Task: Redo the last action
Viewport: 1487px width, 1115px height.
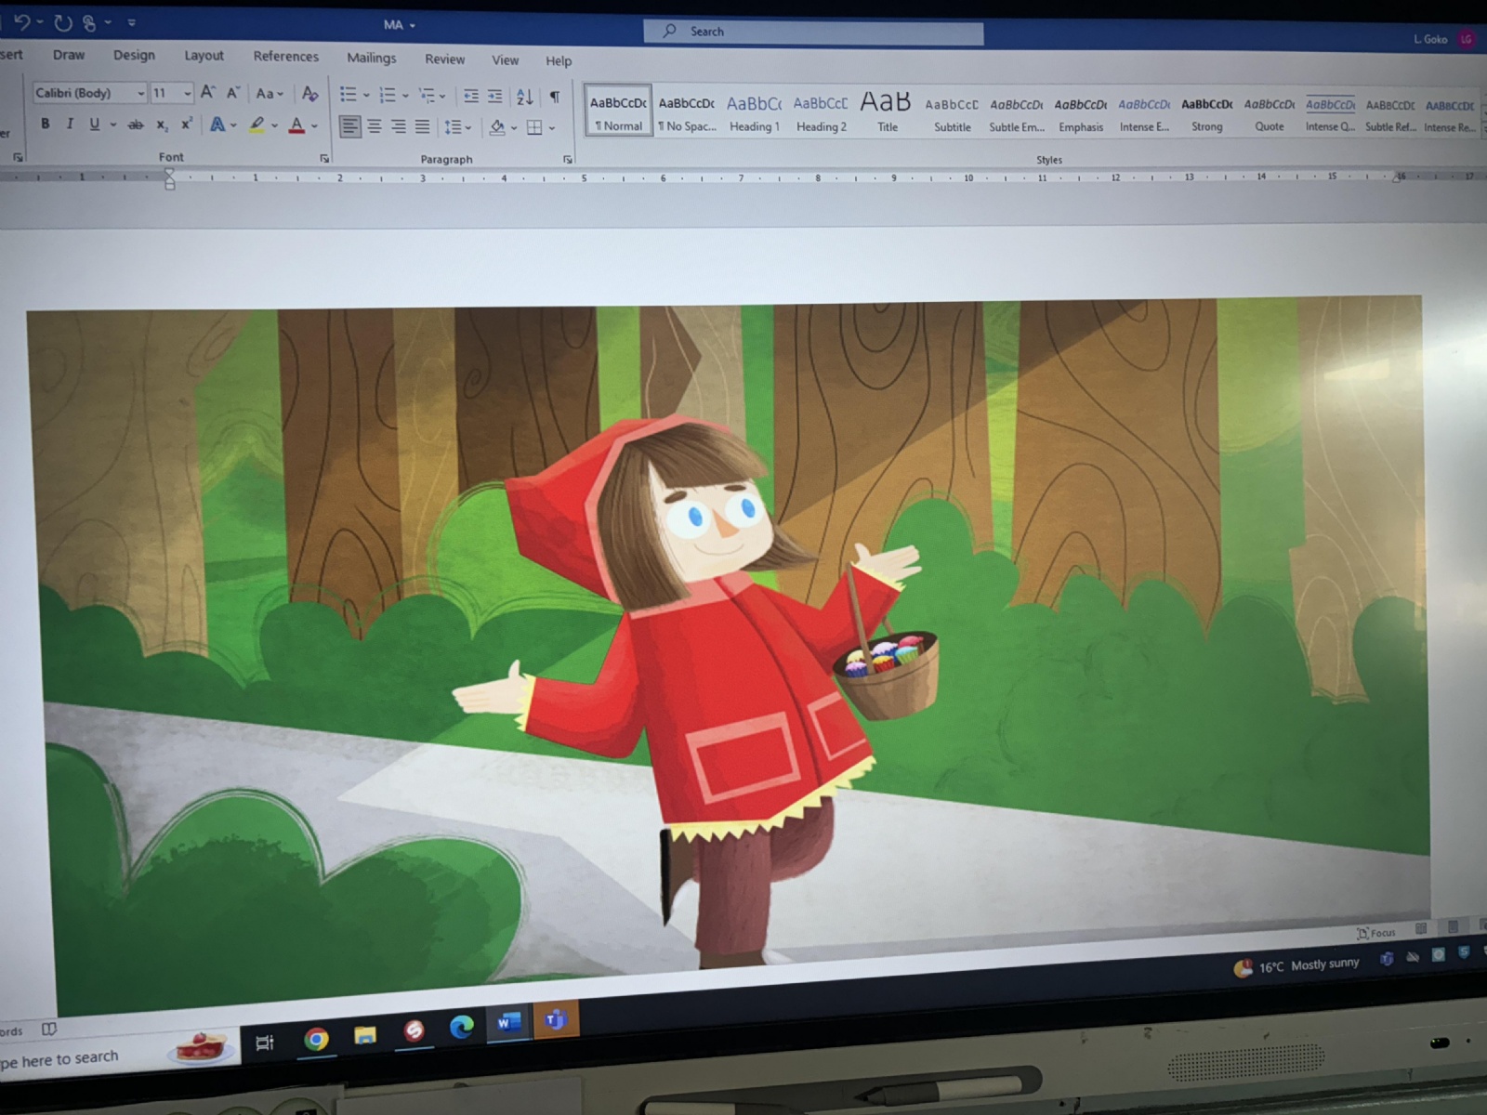Action: [x=62, y=22]
